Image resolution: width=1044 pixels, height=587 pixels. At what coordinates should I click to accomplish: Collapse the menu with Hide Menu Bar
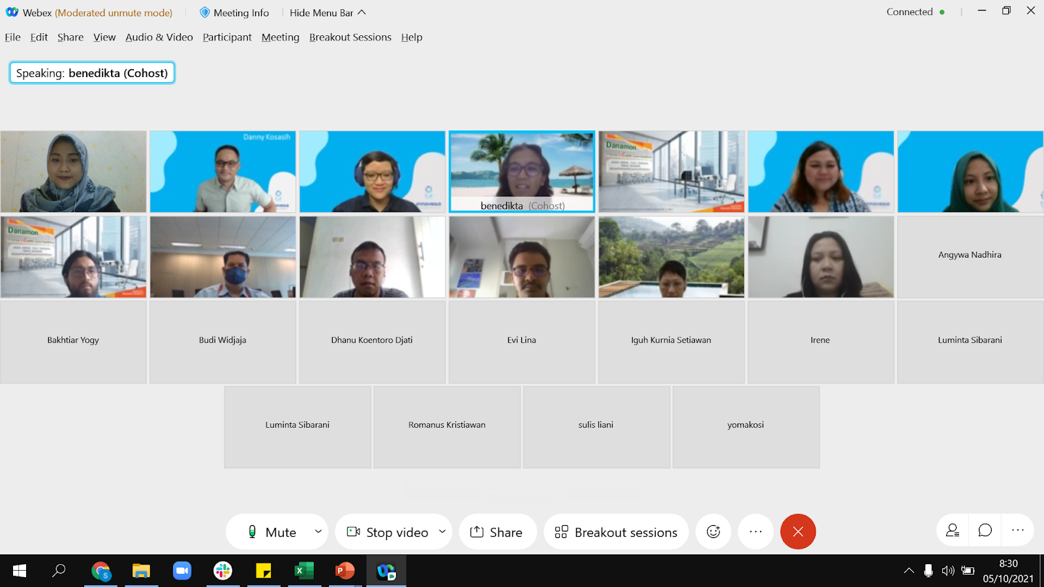[x=328, y=12]
